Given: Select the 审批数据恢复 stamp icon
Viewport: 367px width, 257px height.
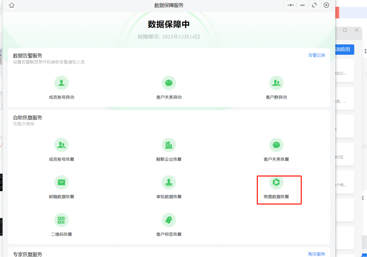Looking at the screenshot, I should [169, 182].
